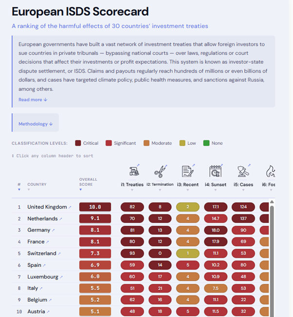Click the i5: Cases gavel icon
Image resolution: width=293 pixels, height=317 pixels.
[x=243, y=171]
